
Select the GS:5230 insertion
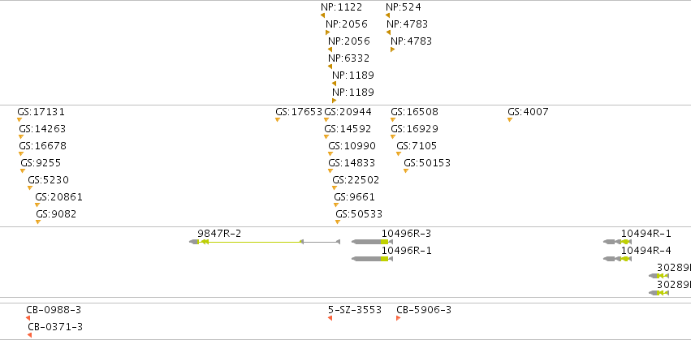tap(30, 188)
